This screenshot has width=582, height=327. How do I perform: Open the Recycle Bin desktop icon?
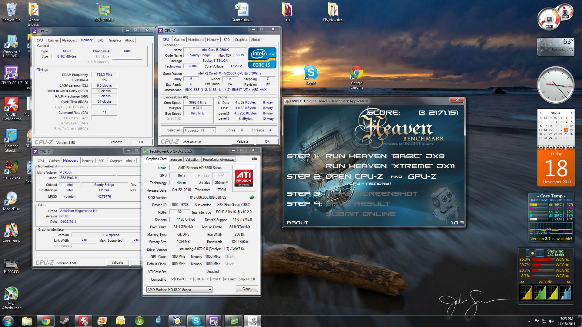pos(11,12)
